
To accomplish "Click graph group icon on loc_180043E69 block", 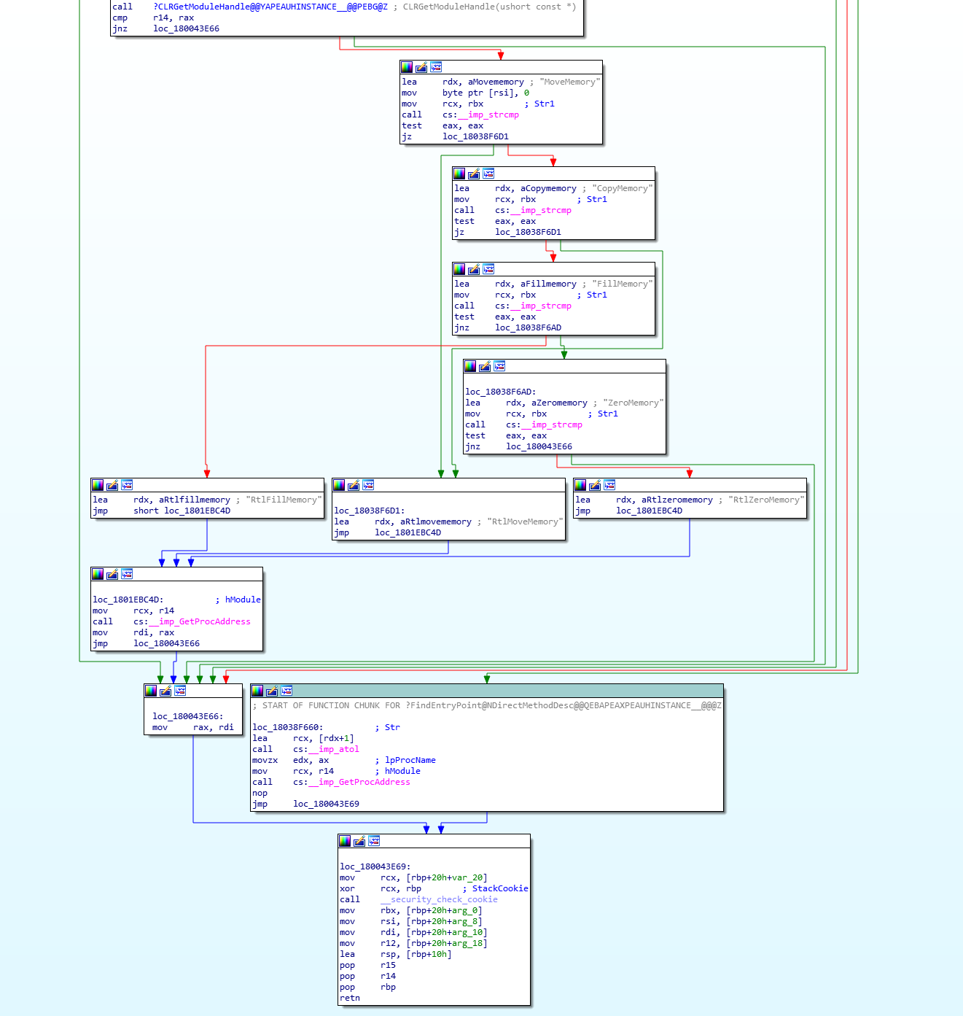I will pyautogui.click(x=374, y=841).
